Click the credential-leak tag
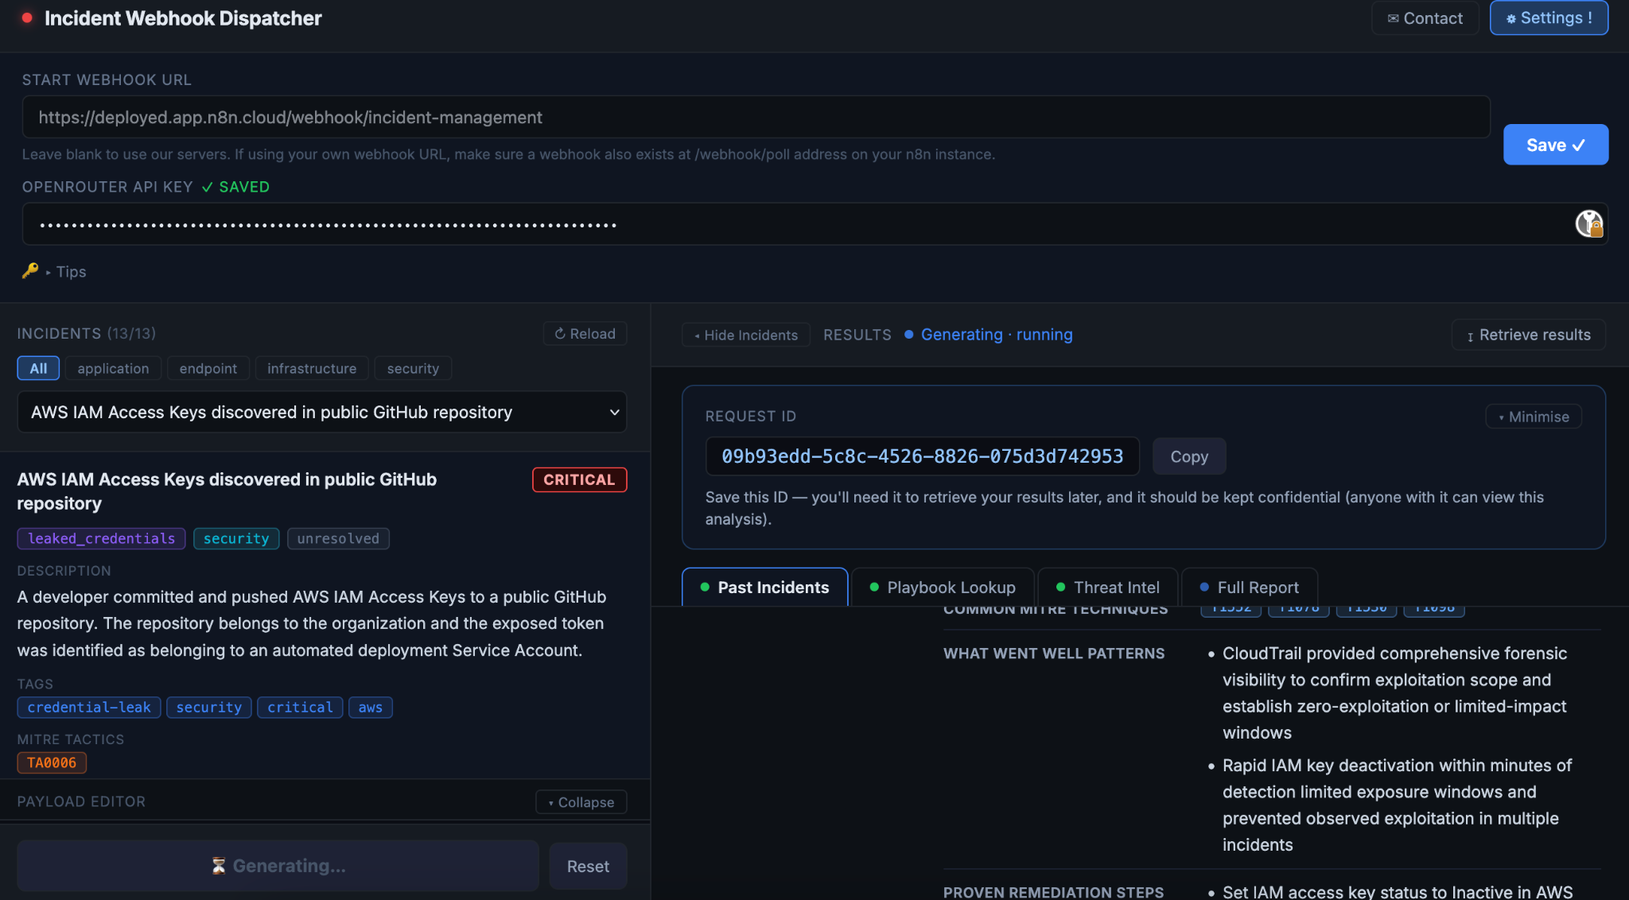 [x=89, y=707]
